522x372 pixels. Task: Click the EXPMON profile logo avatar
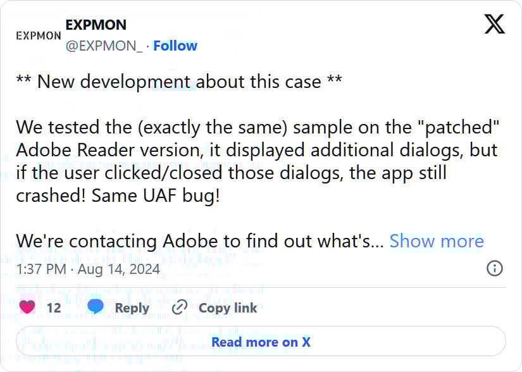39,35
